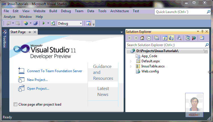Pin the Start Page tab
The width and height of the screenshot is (213, 122).
(30, 32)
